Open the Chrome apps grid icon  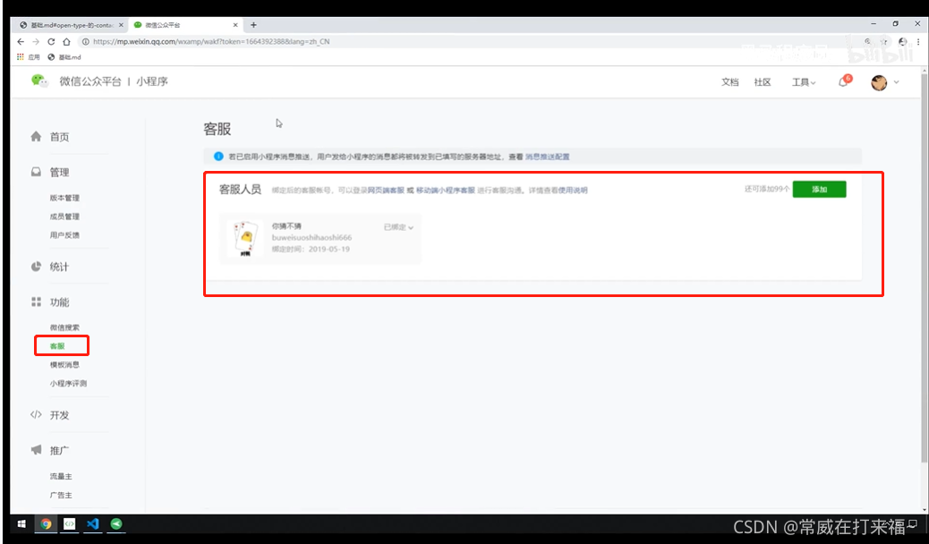[x=21, y=57]
